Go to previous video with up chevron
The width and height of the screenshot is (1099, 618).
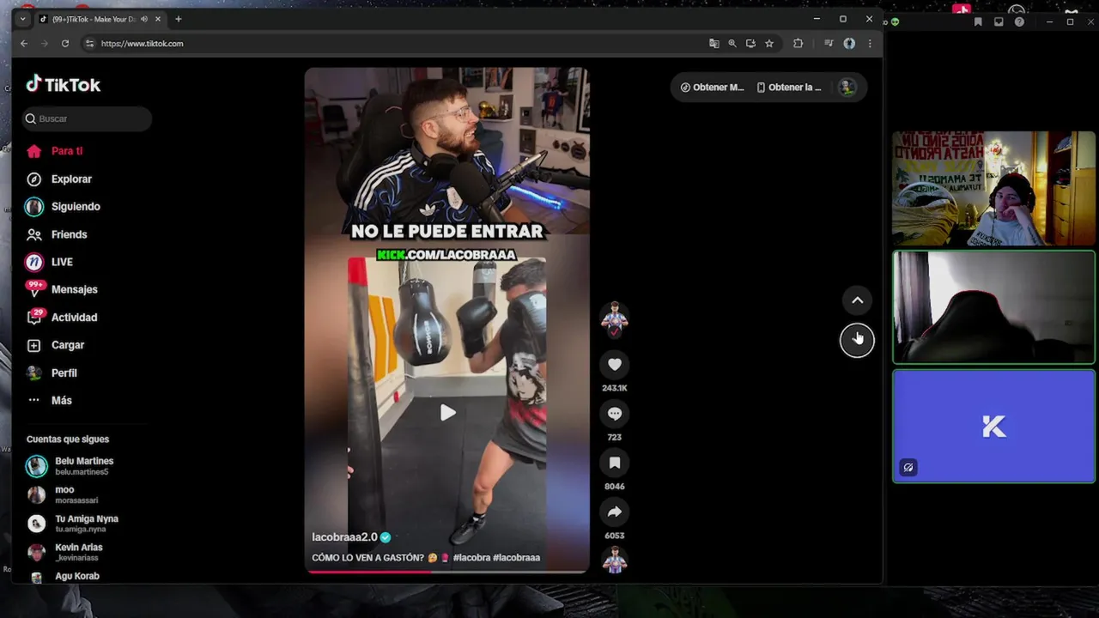[x=857, y=300]
